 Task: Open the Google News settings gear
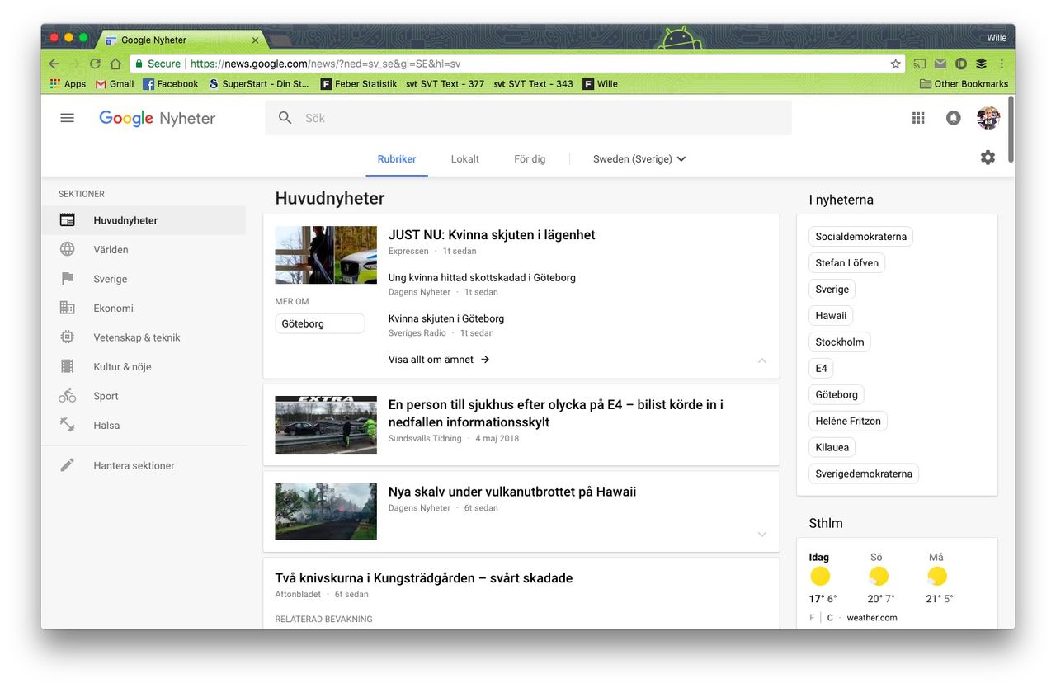(x=988, y=157)
